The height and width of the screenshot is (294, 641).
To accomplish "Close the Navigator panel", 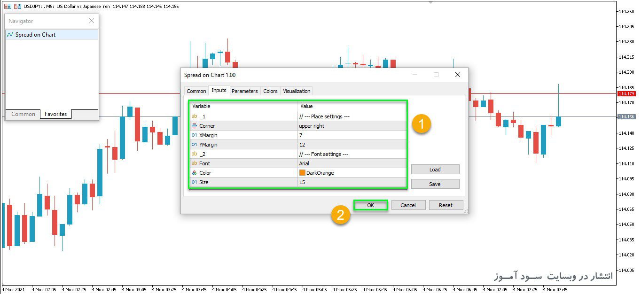I will pyautogui.click(x=92, y=21).
